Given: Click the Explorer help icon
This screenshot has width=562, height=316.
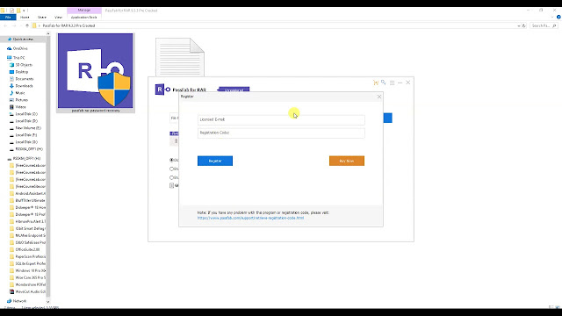Looking at the screenshot, I should point(558,18).
